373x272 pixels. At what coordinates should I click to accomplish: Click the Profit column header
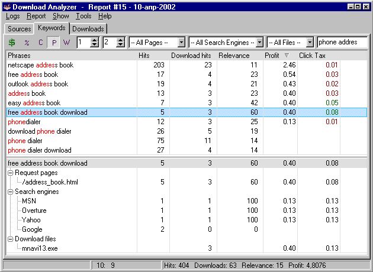click(x=280, y=56)
